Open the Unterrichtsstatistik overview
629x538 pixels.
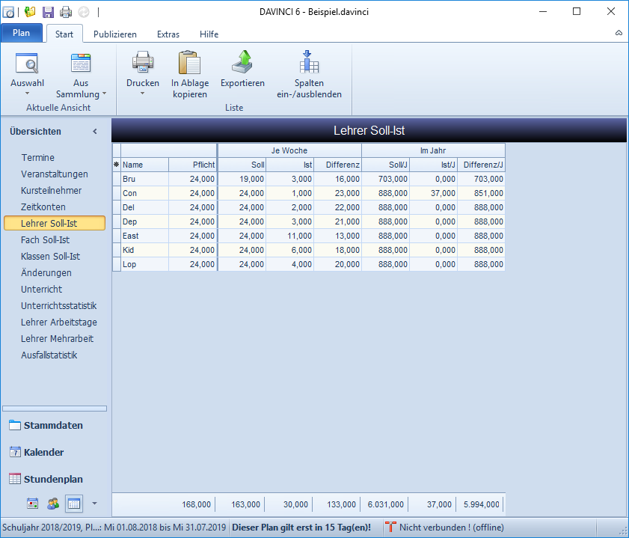click(58, 306)
